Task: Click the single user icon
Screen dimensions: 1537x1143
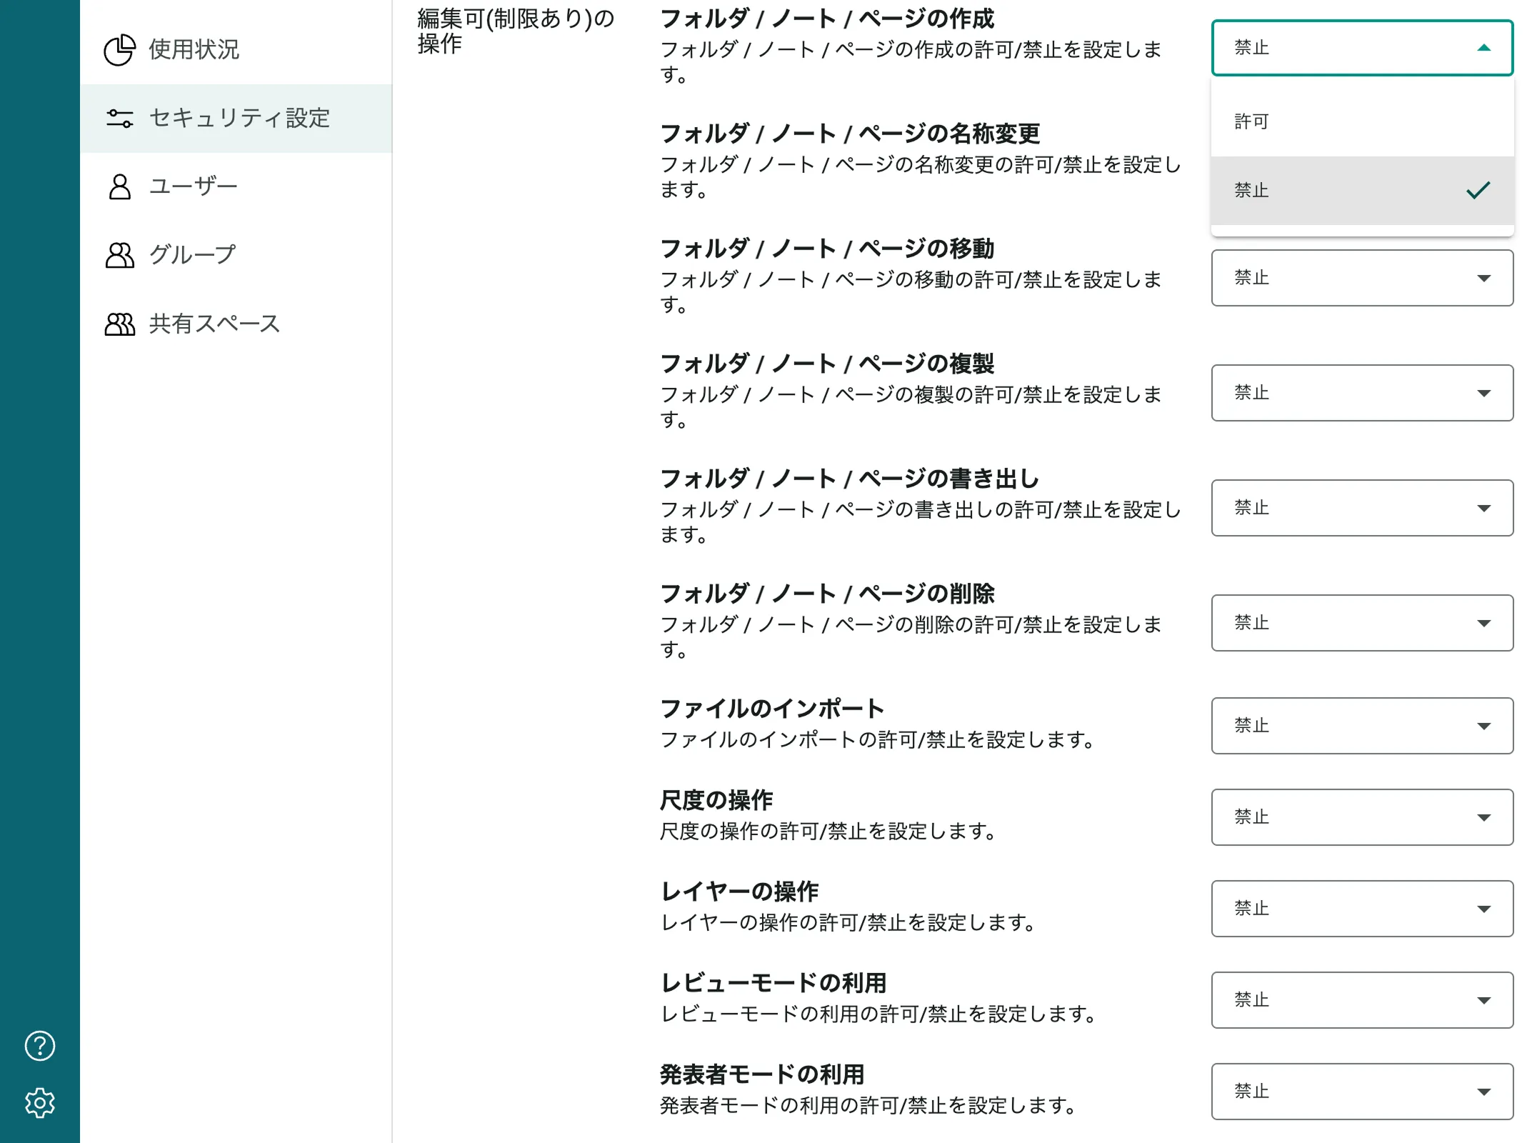Action: click(x=119, y=186)
